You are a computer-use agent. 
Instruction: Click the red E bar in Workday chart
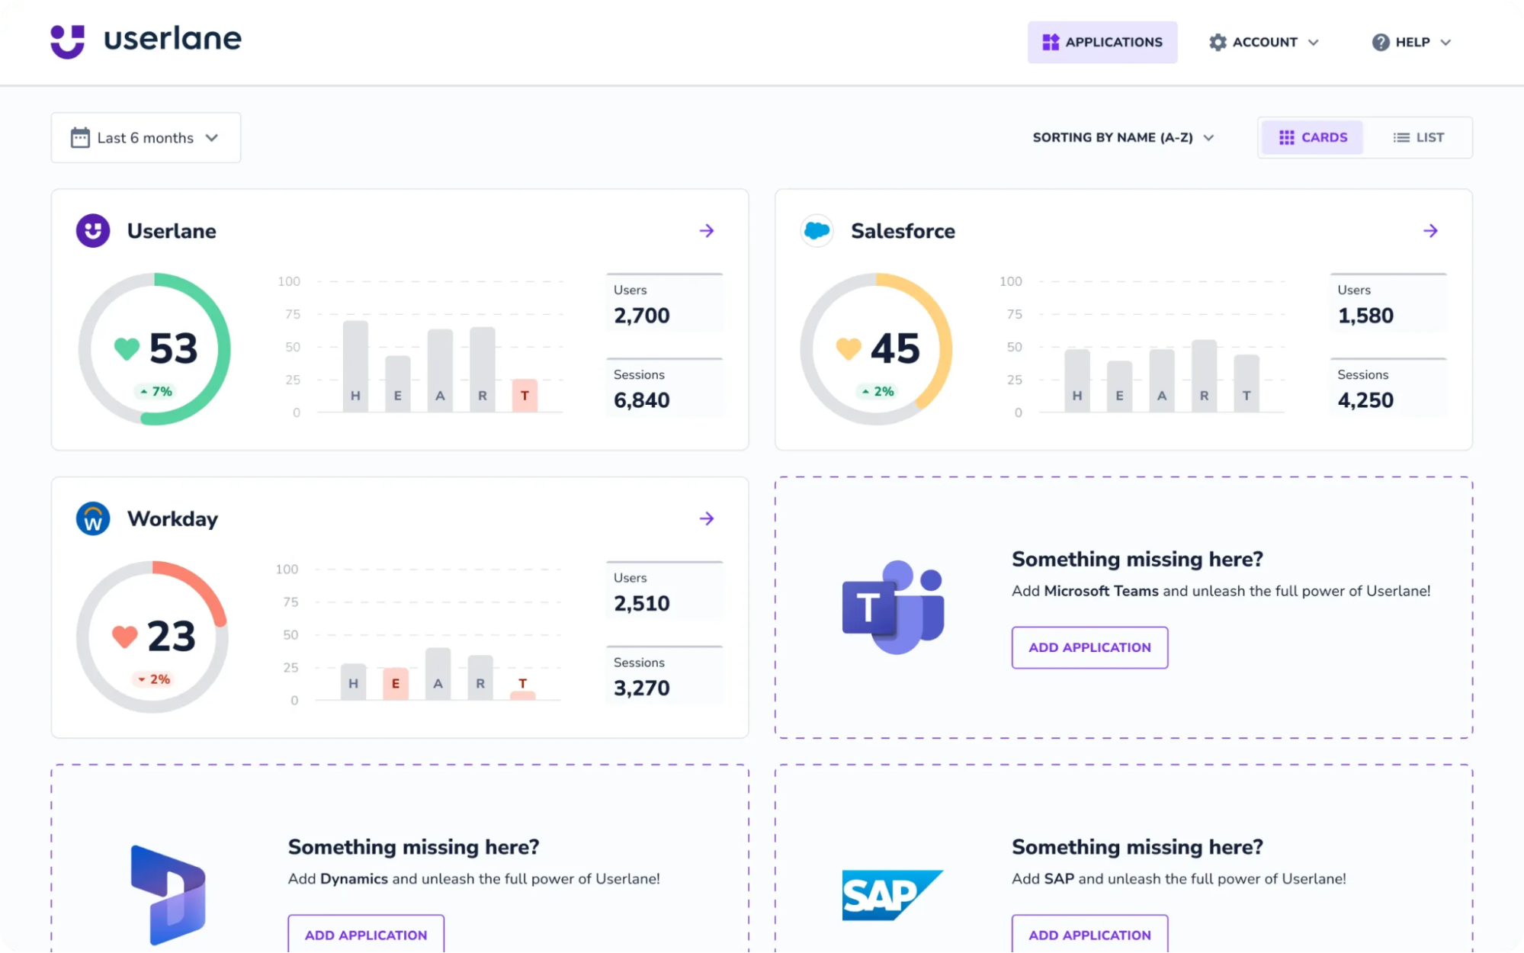(395, 684)
